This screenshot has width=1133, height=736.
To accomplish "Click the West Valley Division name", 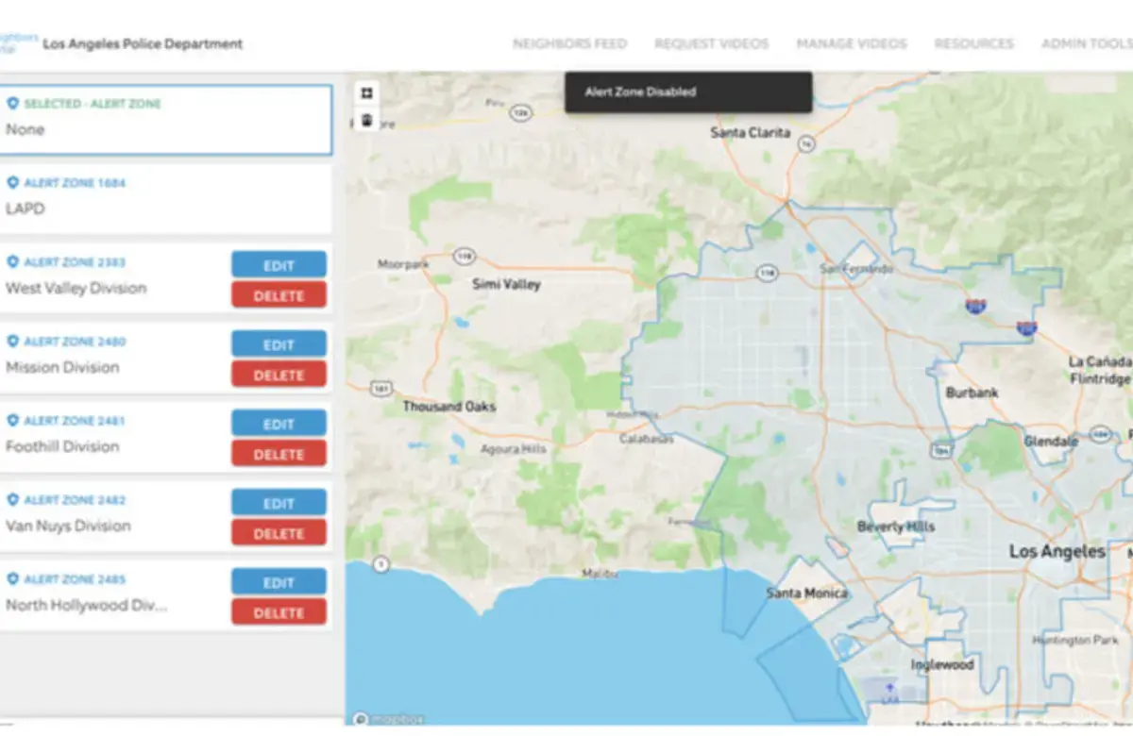I will (x=76, y=288).
